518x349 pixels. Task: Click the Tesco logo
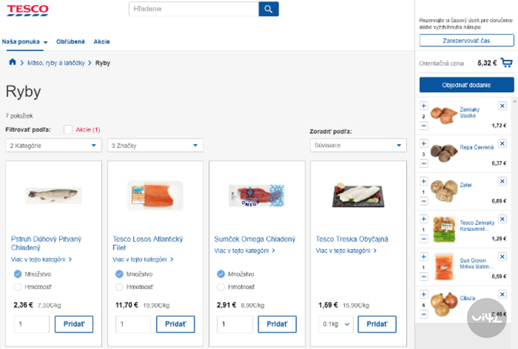point(27,10)
